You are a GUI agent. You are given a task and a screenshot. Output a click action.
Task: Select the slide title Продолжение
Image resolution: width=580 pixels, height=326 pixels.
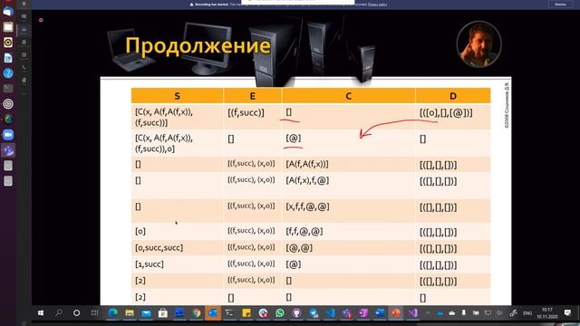pyautogui.click(x=198, y=46)
